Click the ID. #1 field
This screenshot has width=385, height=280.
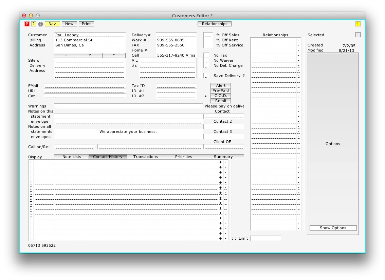[176, 91]
